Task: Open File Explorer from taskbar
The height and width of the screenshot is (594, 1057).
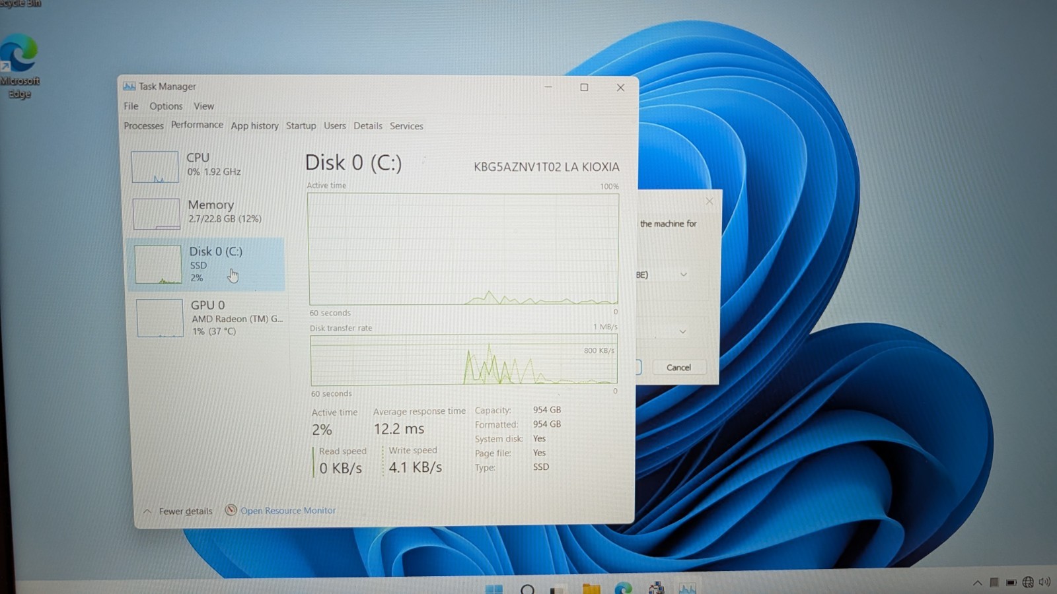Action: click(591, 589)
